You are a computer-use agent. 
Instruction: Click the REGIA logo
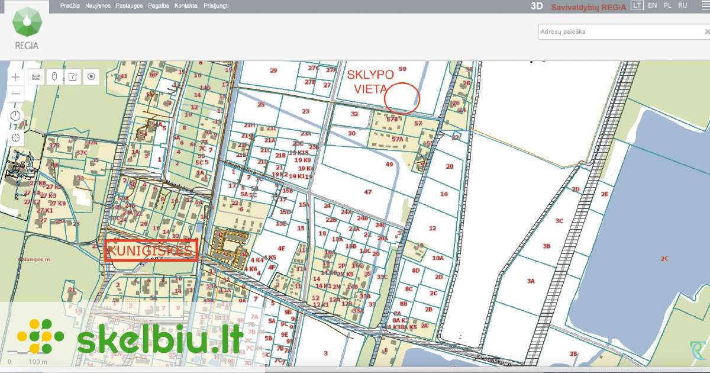click(x=27, y=28)
